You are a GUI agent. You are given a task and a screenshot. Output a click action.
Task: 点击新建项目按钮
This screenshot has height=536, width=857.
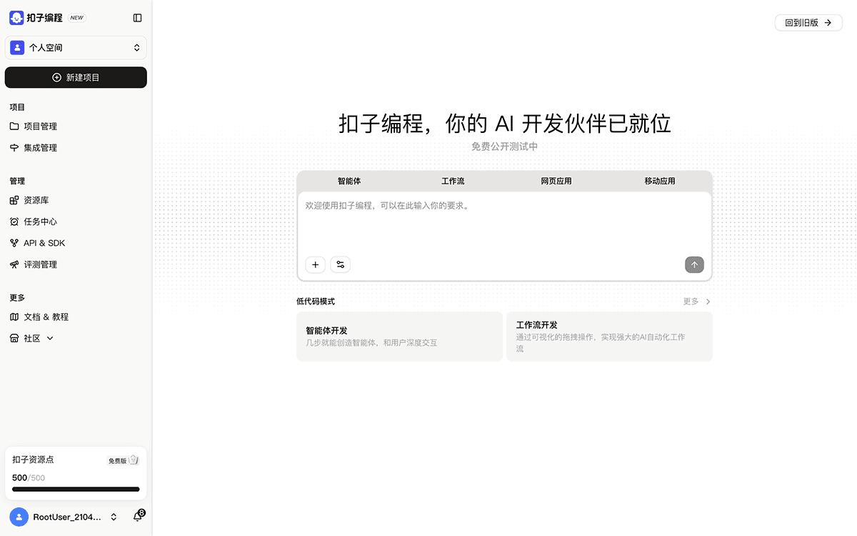[76, 77]
